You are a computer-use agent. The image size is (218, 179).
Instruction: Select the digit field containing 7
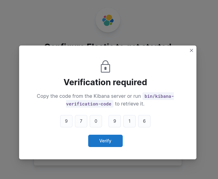tap(81, 121)
